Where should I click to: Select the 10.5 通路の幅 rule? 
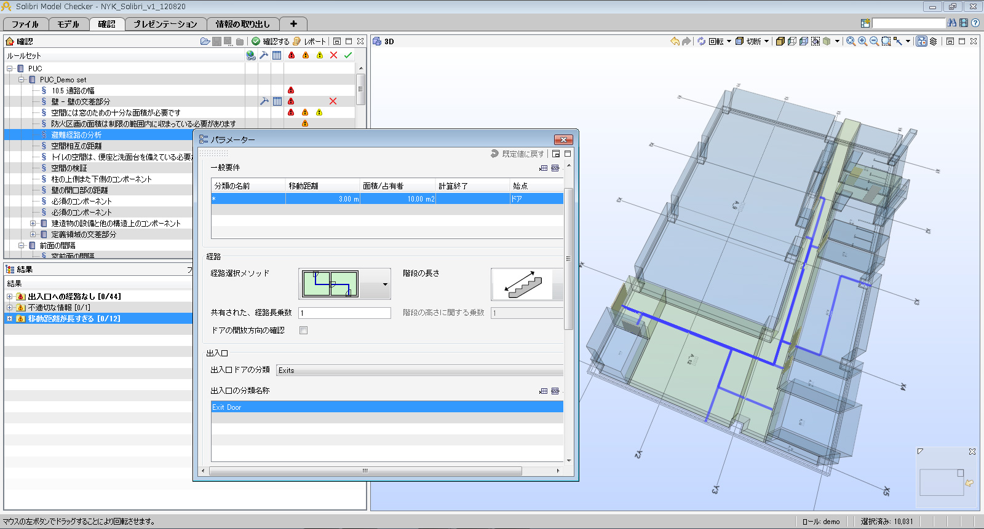click(73, 90)
